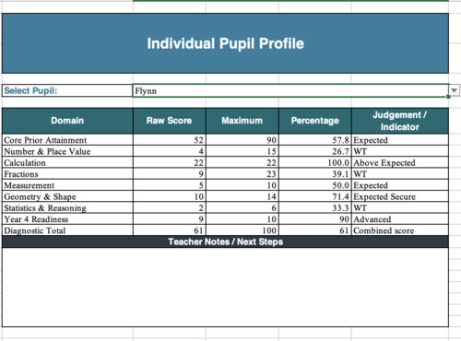Select the Number & Place Value cell

point(67,151)
